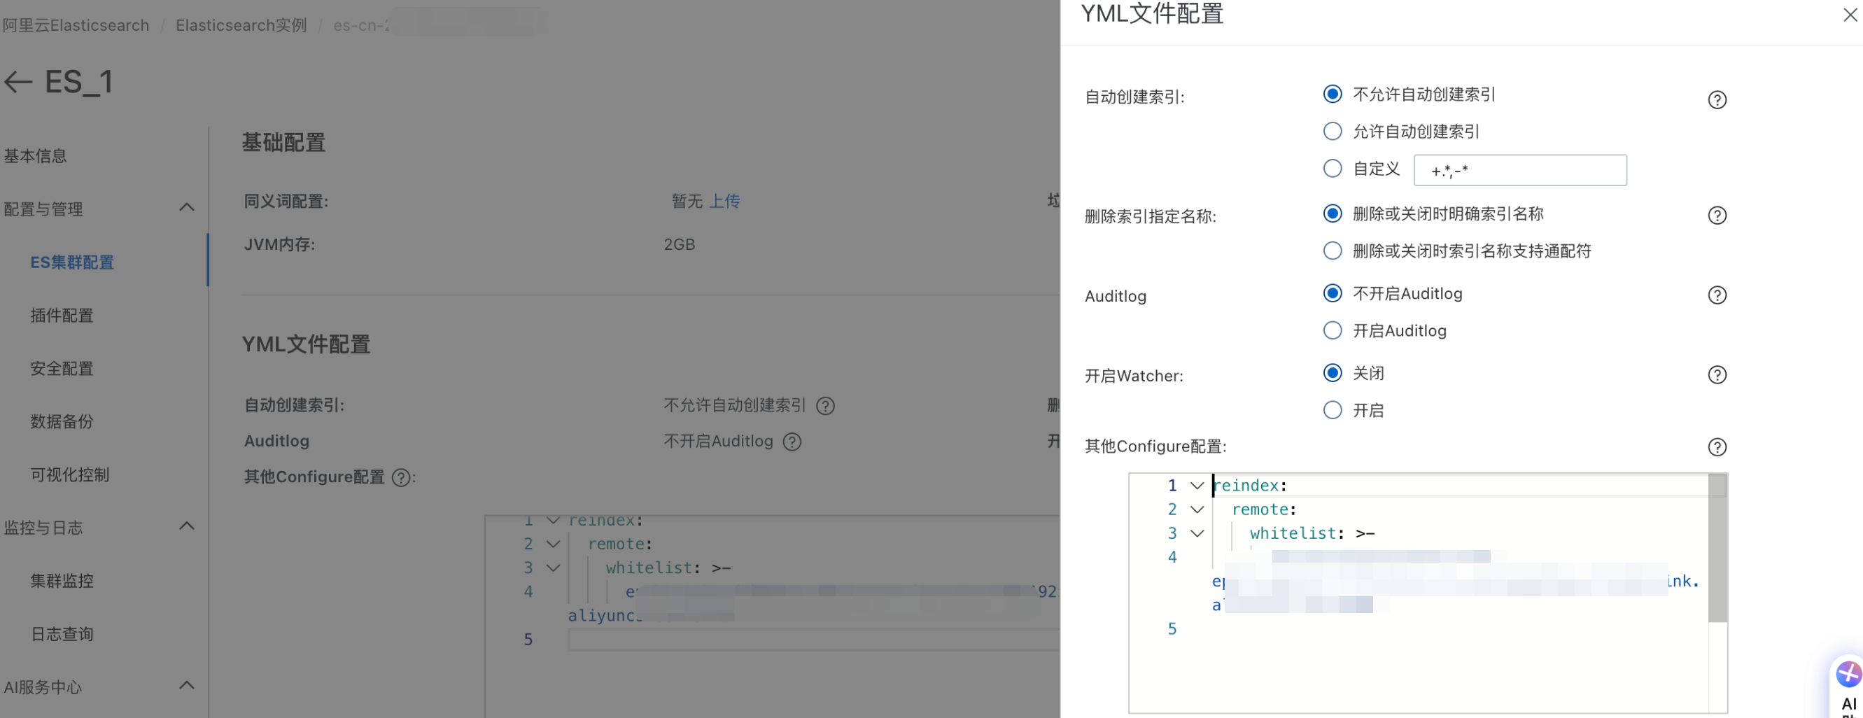Go to 阿里云Elasticsearch breadcrumb
This screenshot has height=718, width=1863.
click(x=76, y=25)
